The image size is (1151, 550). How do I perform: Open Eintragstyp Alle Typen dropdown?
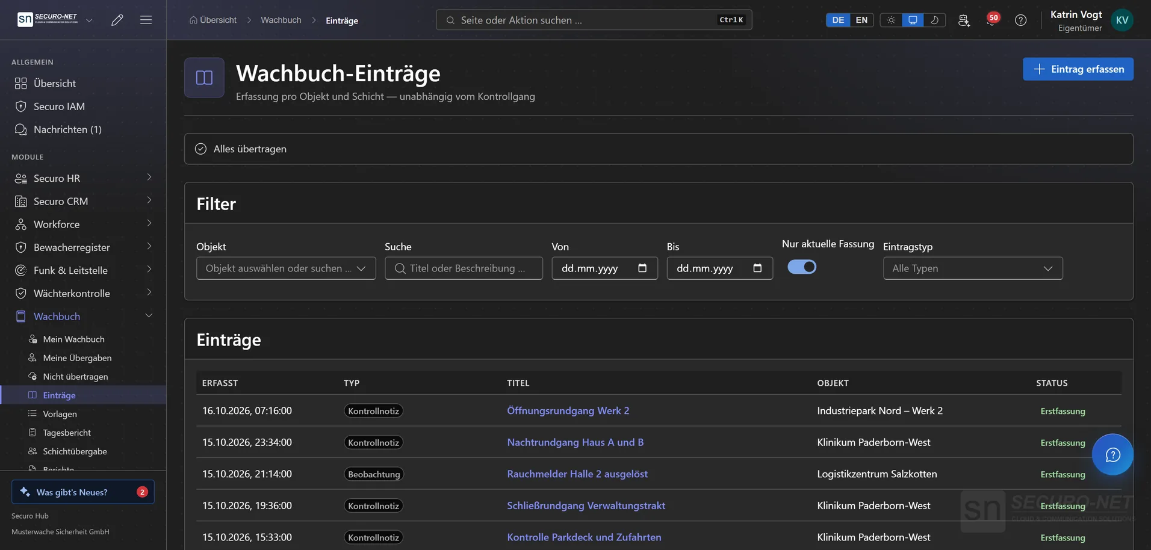pos(973,268)
